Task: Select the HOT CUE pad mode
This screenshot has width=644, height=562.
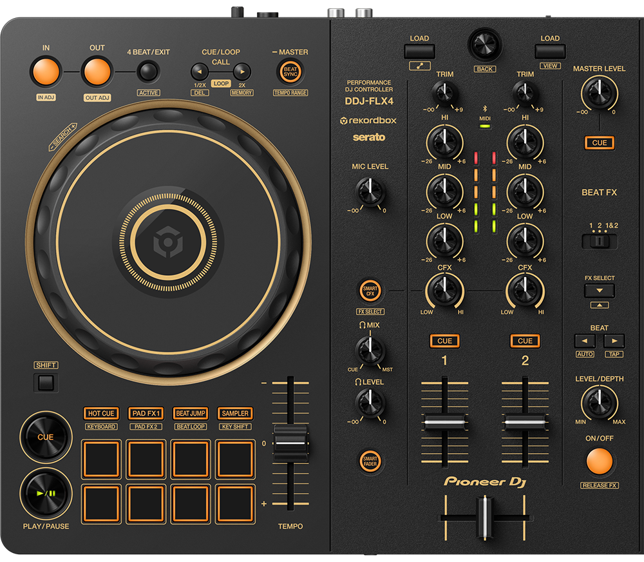Action: point(101,413)
